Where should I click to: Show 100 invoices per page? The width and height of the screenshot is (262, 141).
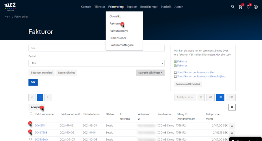click(x=231, y=97)
